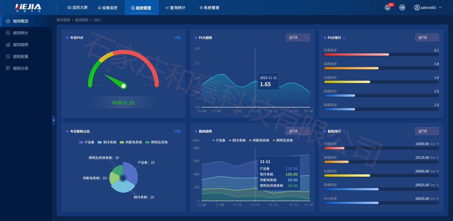Click the 能耗分类 sidebar icon
The image size is (453, 221).
pyautogui.click(x=8, y=68)
